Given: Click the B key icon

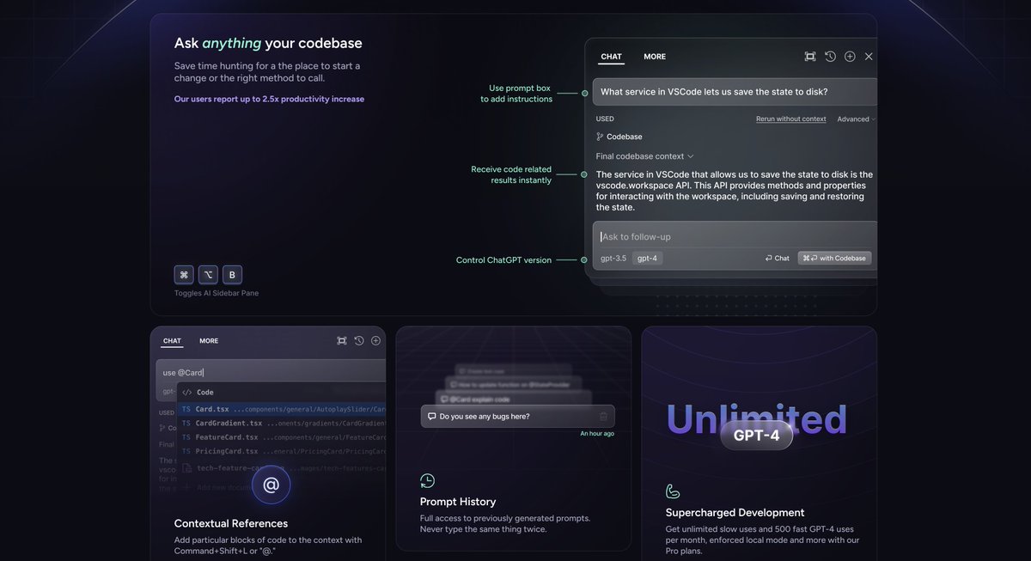Looking at the screenshot, I should 232,275.
